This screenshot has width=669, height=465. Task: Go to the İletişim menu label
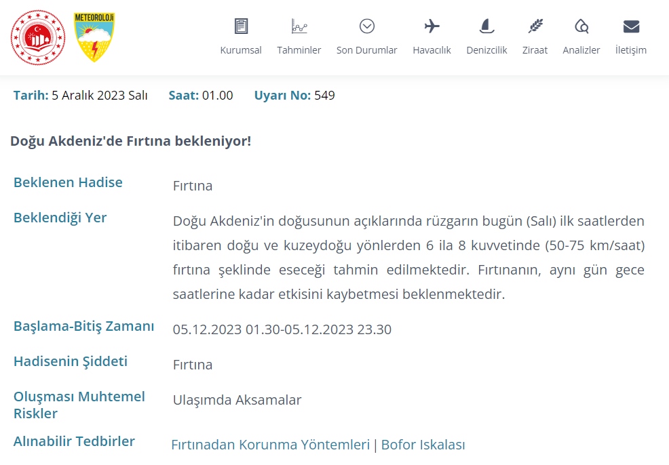click(631, 50)
